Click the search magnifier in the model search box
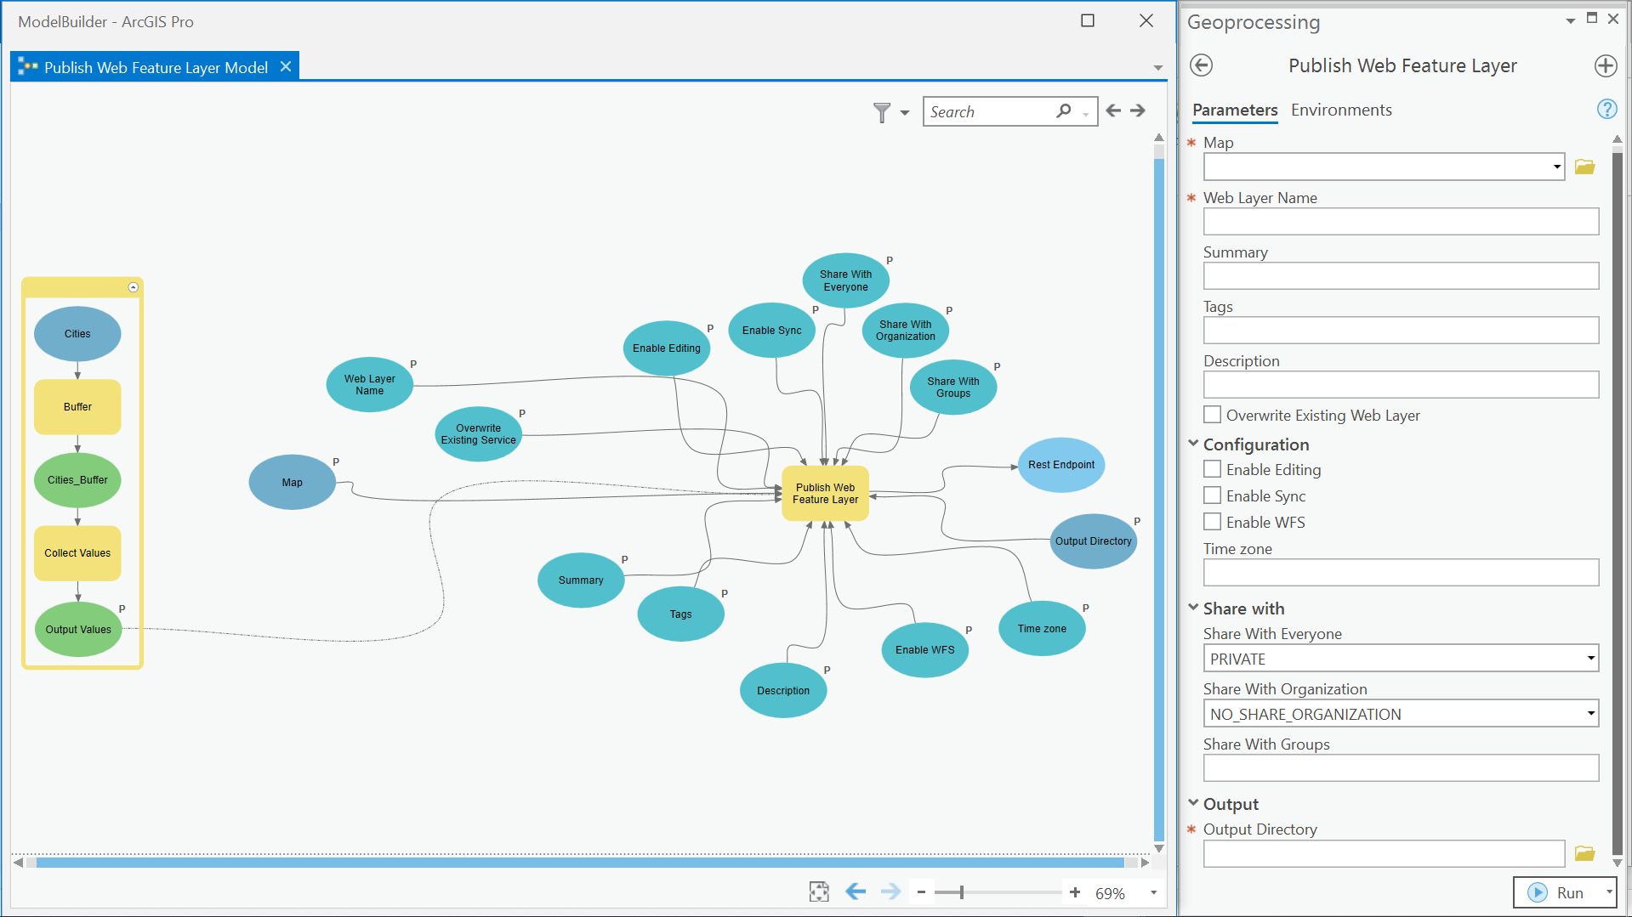Viewport: 1632px width, 917px height. click(1064, 110)
